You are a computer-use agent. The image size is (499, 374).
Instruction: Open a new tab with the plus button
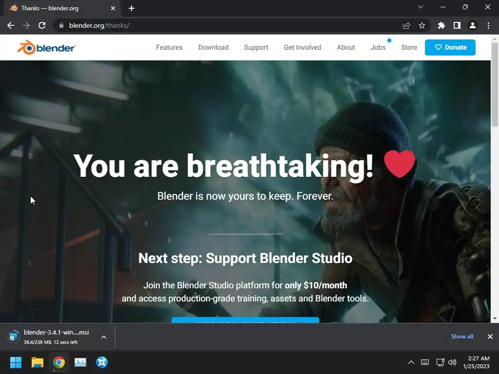132,8
